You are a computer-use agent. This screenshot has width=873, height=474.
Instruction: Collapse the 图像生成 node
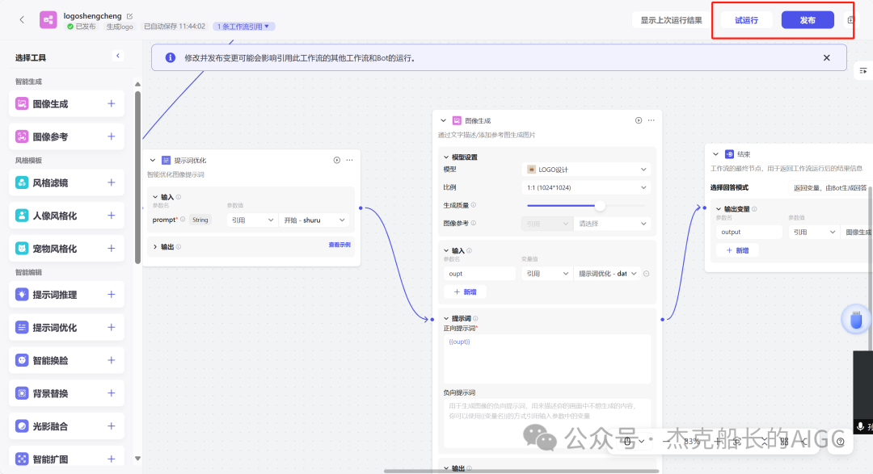click(x=443, y=120)
